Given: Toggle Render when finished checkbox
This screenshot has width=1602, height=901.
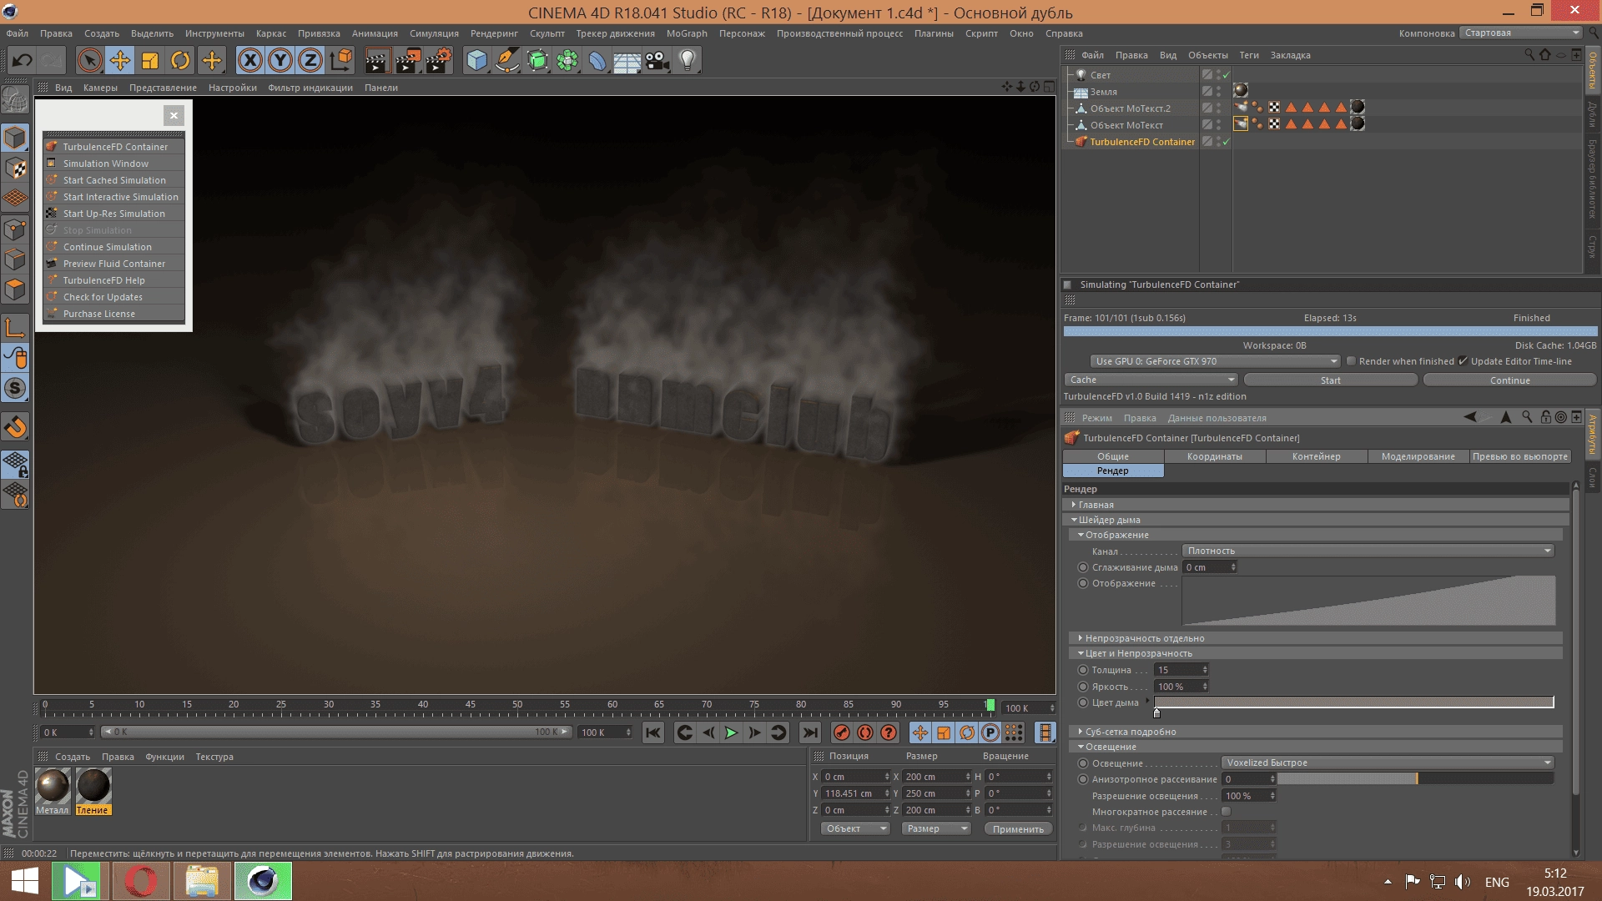Looking at the screenshot, I should tap(1351, 361).
